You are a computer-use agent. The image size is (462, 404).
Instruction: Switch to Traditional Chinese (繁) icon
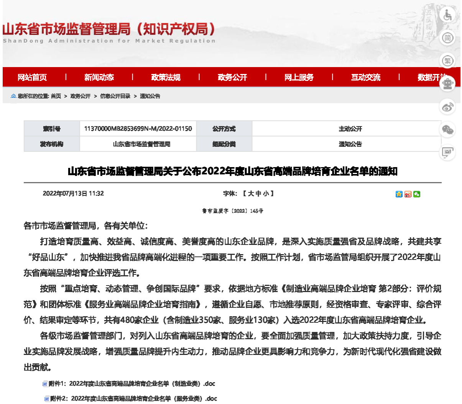click(x=447, y=61)
